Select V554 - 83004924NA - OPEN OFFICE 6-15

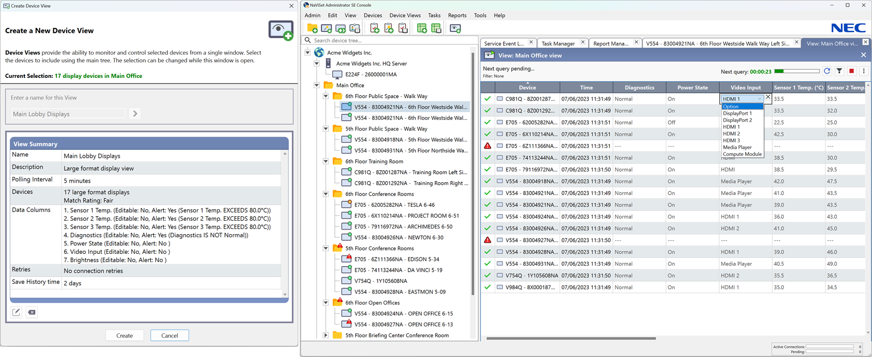(x=403, y=314)
